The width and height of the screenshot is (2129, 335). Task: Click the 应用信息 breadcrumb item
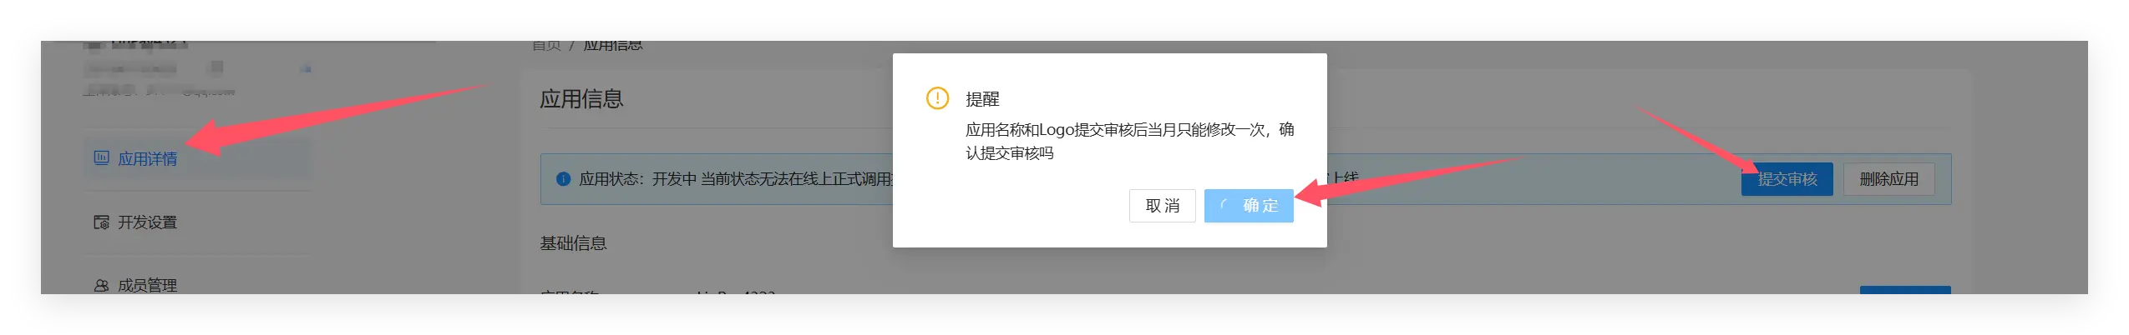[613, 45]
